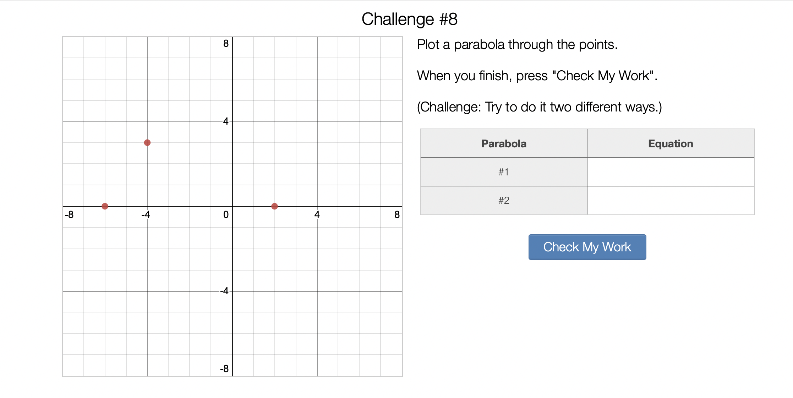The width and height of the screenshot is (793, 398).
Task: Click the 8 label on the y-axis top
Action: click(x=226, y=44)
